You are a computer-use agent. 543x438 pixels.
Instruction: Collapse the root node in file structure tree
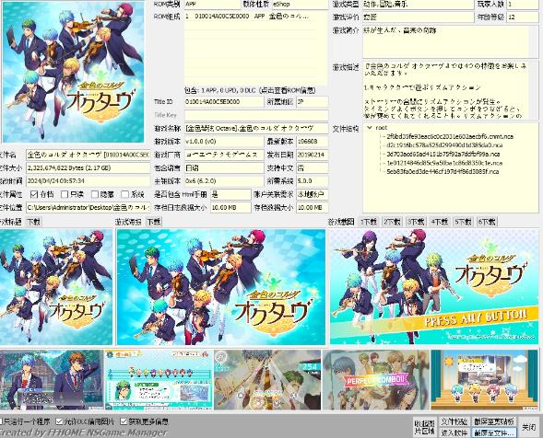click(x=370, y=128)
